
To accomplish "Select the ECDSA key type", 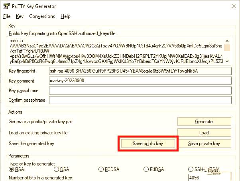I will [x=109, y=169].
